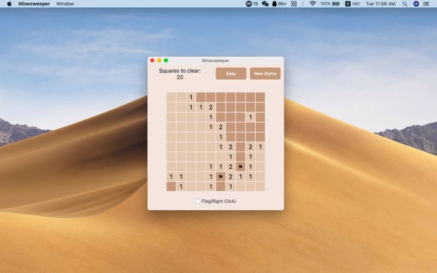
Task: Open the Window menu
Action: [x=65, y=4]
